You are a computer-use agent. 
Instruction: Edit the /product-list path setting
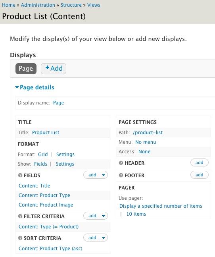[148, 132]
